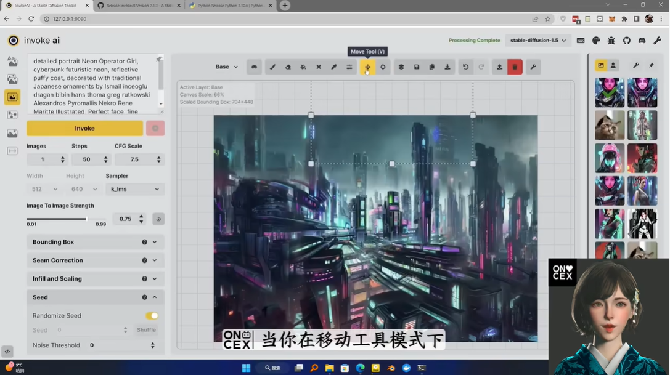This screenshot has height=375, width=670.
Task: Undo the last canvas action
Action: click(x=465, y=67)
